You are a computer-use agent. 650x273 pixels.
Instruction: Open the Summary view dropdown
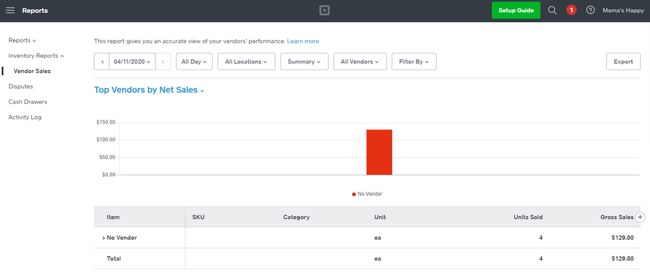305,62
